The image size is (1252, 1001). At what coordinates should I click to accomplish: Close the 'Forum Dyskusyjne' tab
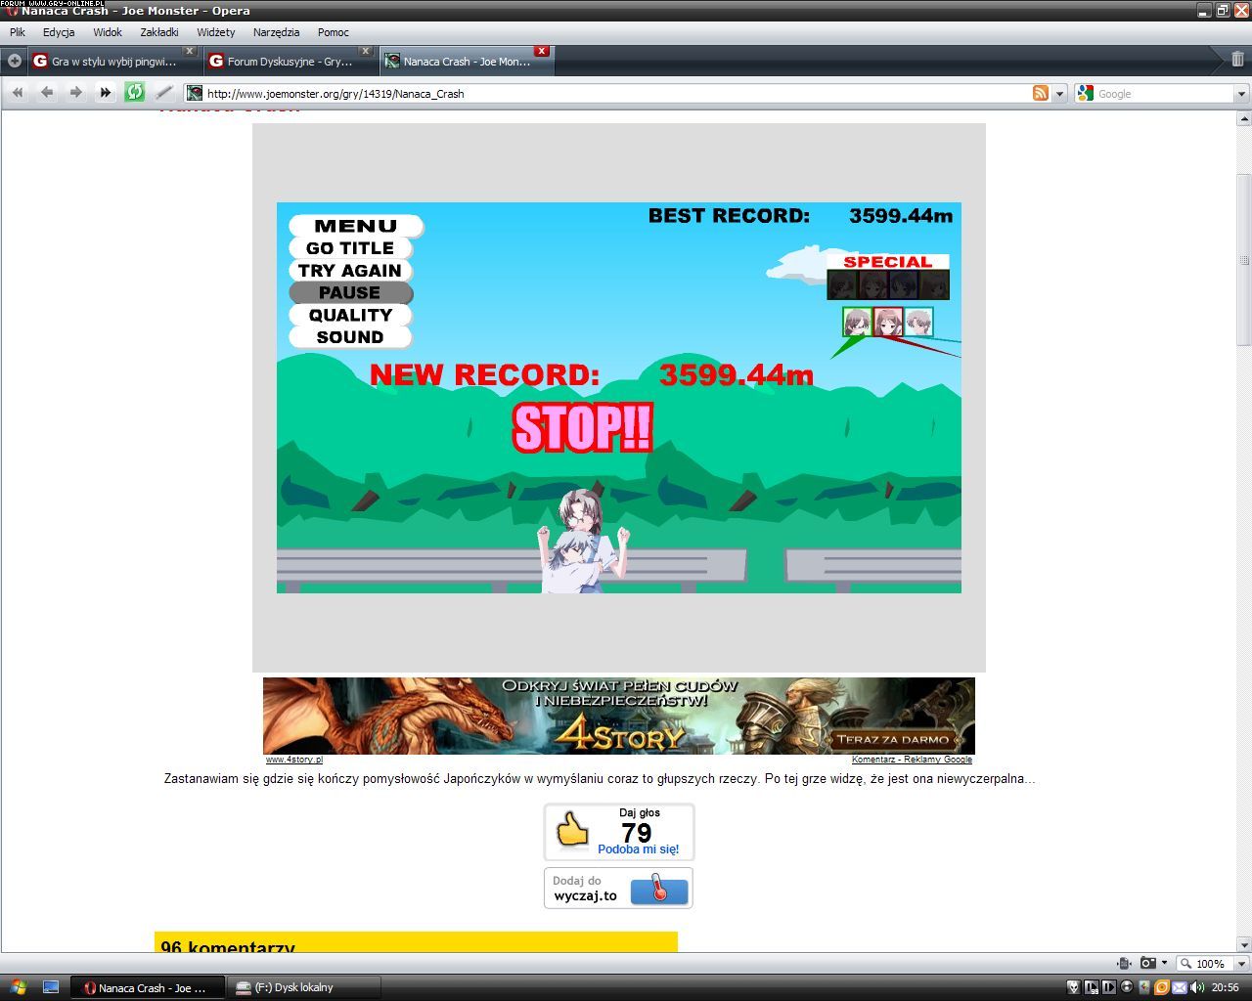click(365, 51)
